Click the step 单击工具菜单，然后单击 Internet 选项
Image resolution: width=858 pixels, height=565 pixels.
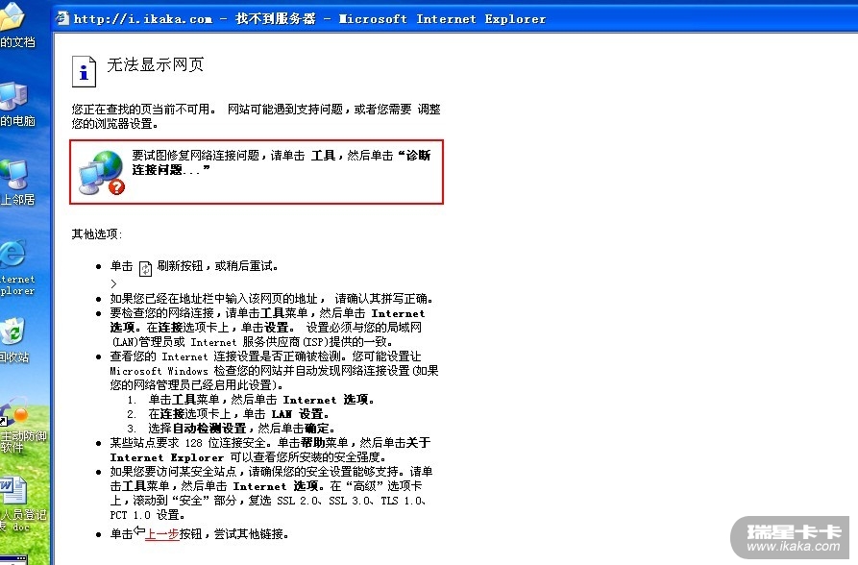(261, 400)
